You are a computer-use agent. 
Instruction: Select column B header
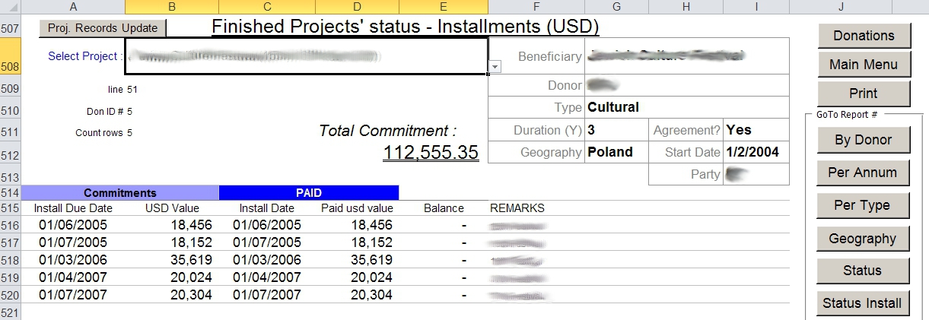[x=171, y=7]
